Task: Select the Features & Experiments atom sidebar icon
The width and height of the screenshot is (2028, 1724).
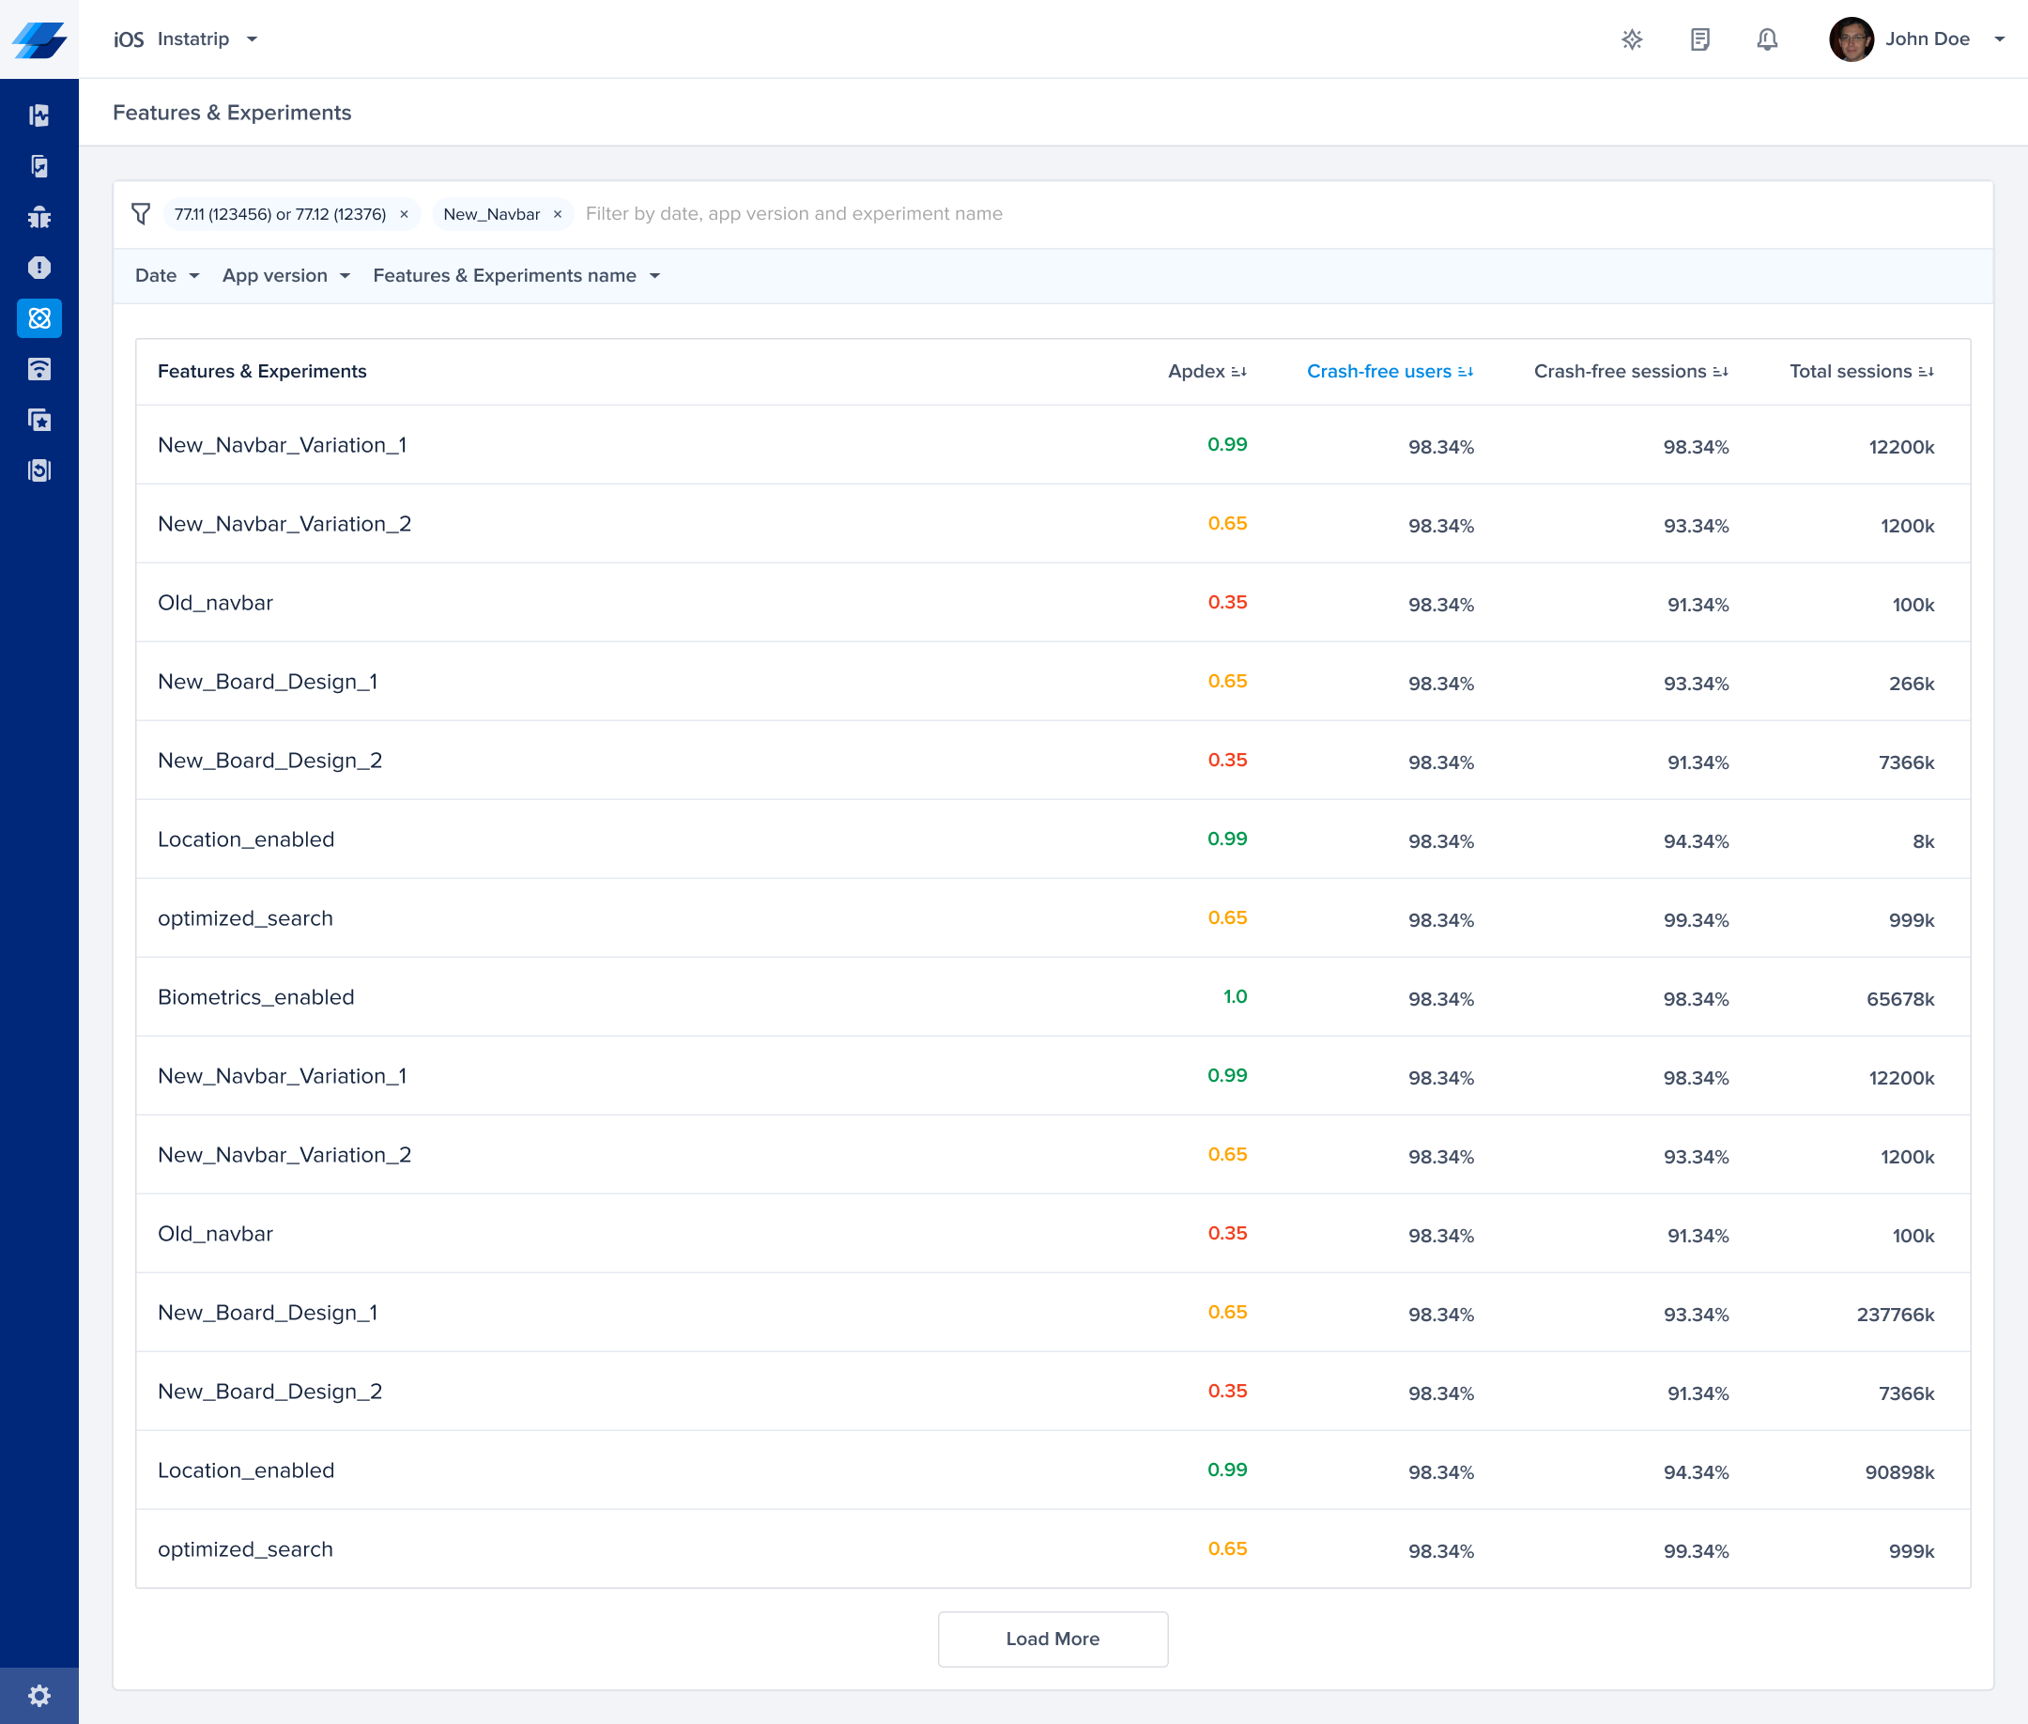Action: [x=39, y=318]
